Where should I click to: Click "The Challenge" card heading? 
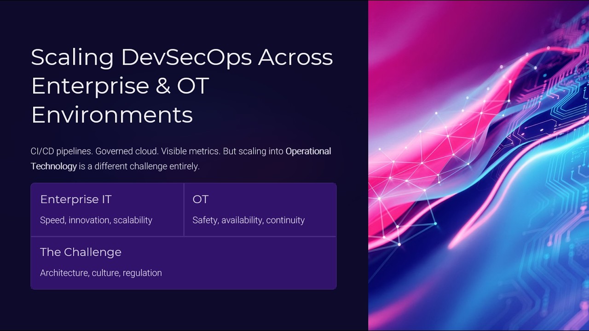(81, 252)
